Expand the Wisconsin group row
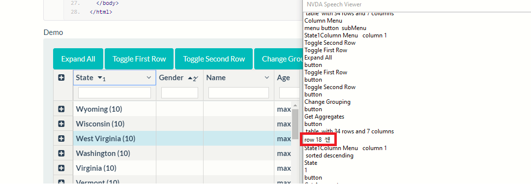This screenshot has width=531, height=185. point(61,124)
